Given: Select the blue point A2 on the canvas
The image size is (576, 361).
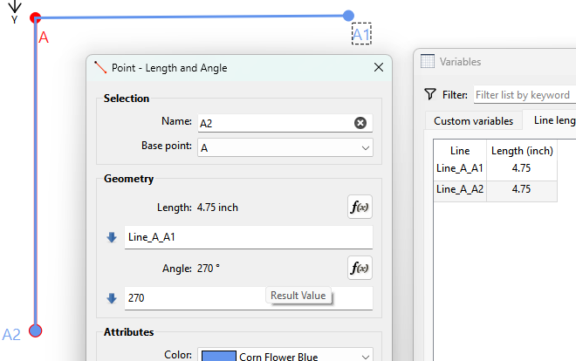Looking at the screenshot, I should pyautogui.click(x=35, y=330).
